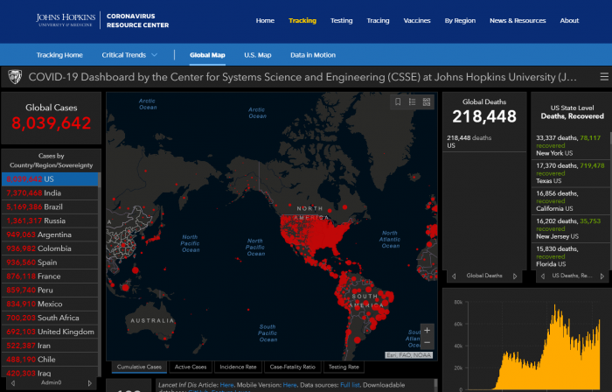Select Iran row in country list
612x392 pixels.
tap(50, 346)
